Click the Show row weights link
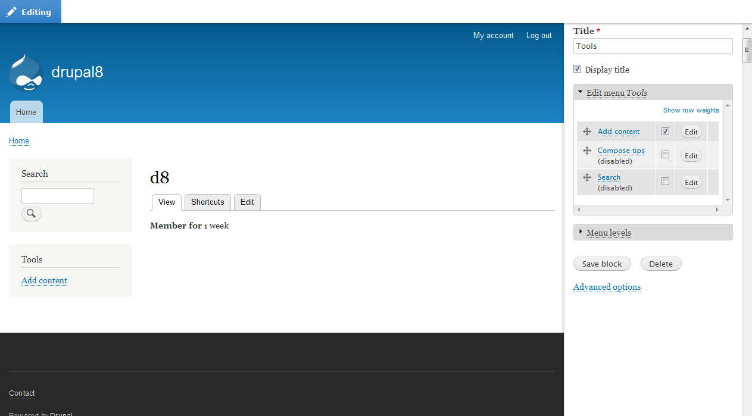The width and height of the screenshot is (752, 416). coord(691,110)
